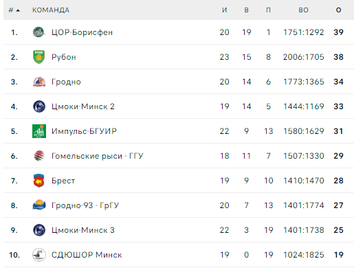
Task: Sort by games played column И
Action: pos(225,10)
